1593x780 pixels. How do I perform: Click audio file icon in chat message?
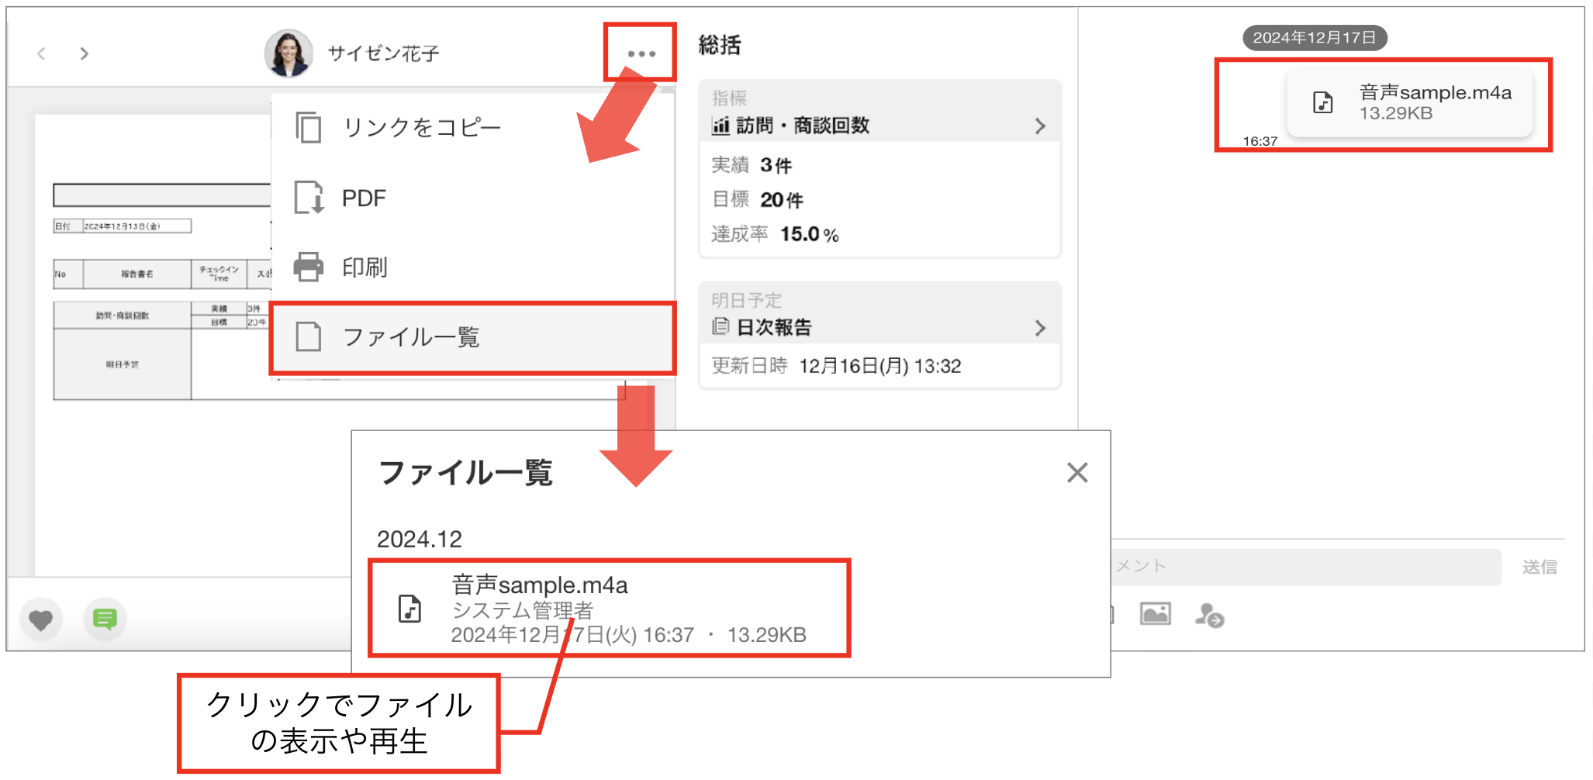1323,102
